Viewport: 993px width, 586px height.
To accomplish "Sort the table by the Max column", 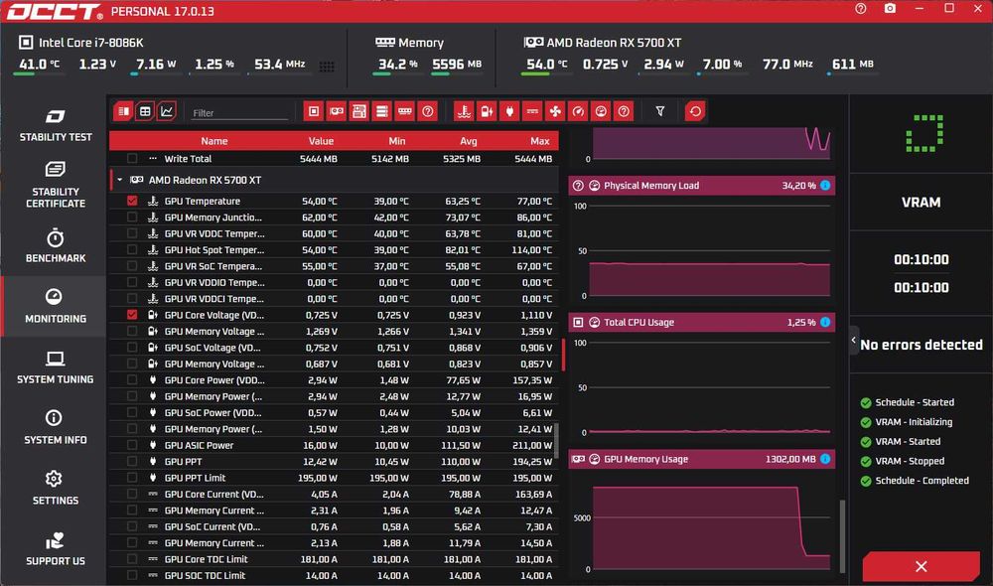I will click(x=539, y=141).
